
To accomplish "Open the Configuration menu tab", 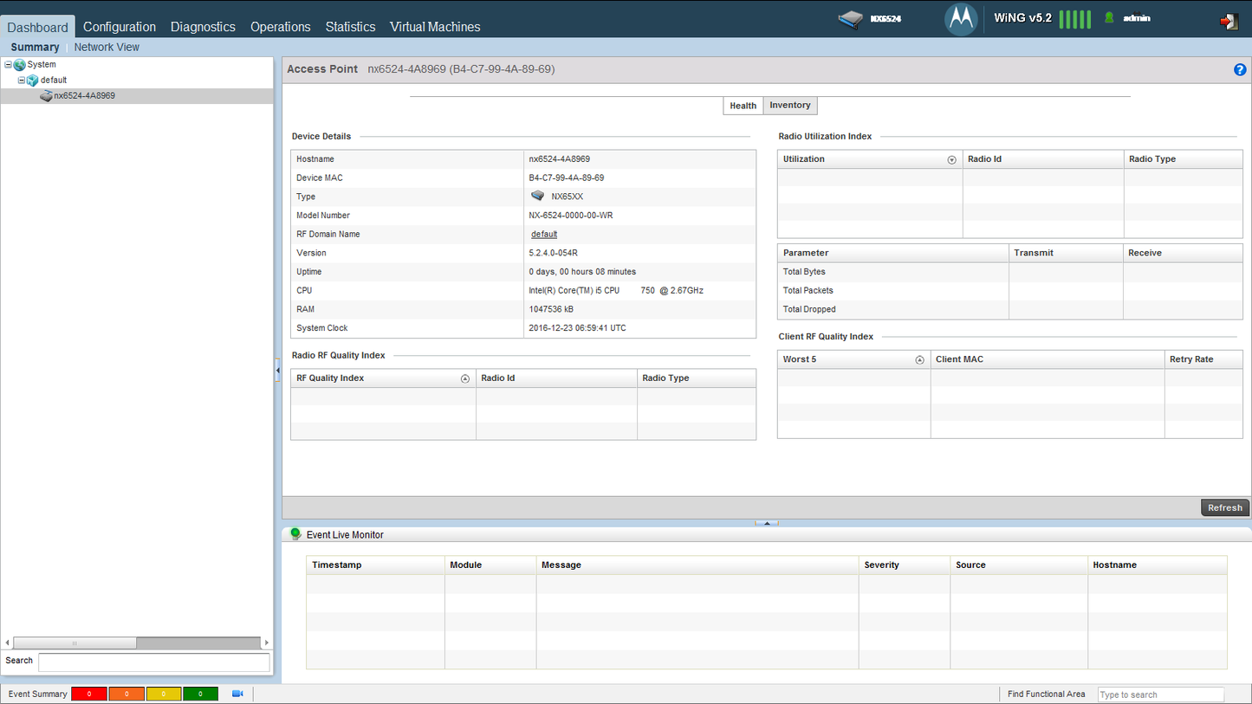I will [120, 27].
